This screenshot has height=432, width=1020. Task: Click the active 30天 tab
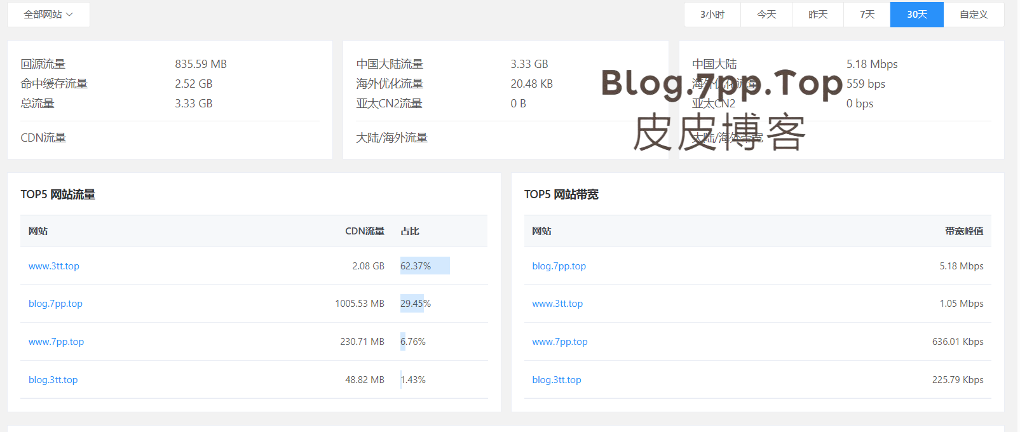(916, 15)
